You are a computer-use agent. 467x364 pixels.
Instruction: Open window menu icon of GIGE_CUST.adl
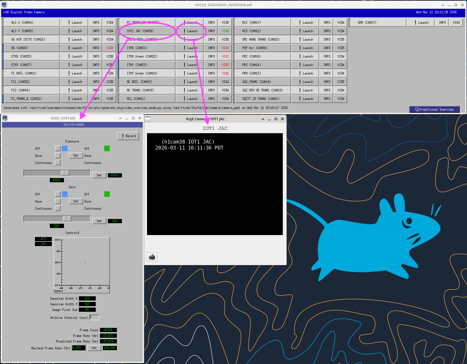5,118
